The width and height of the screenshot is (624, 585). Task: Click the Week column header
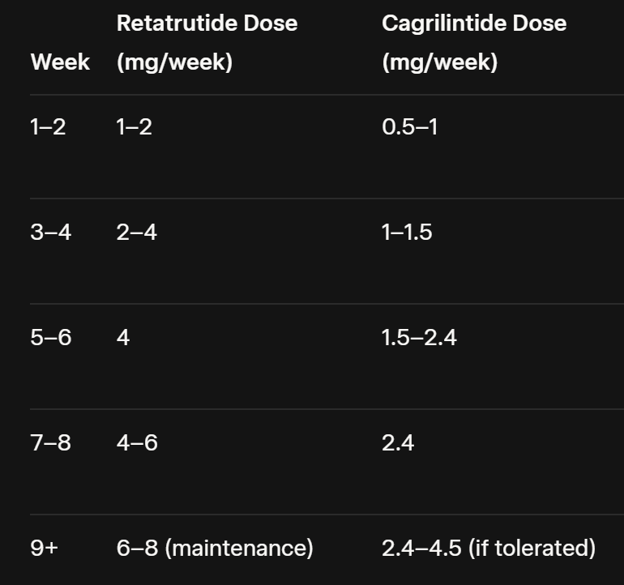coord(60,62)
